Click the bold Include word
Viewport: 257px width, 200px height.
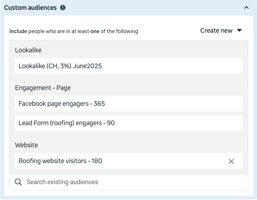coord(18,31)
